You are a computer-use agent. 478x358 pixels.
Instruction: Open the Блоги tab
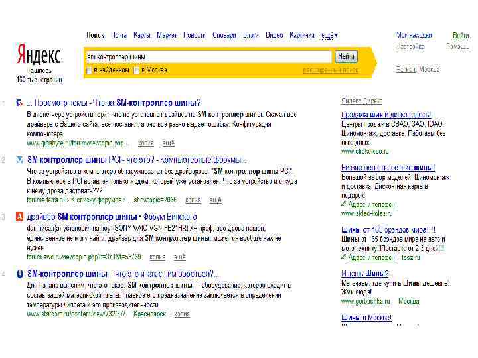[x=250, y=35]
